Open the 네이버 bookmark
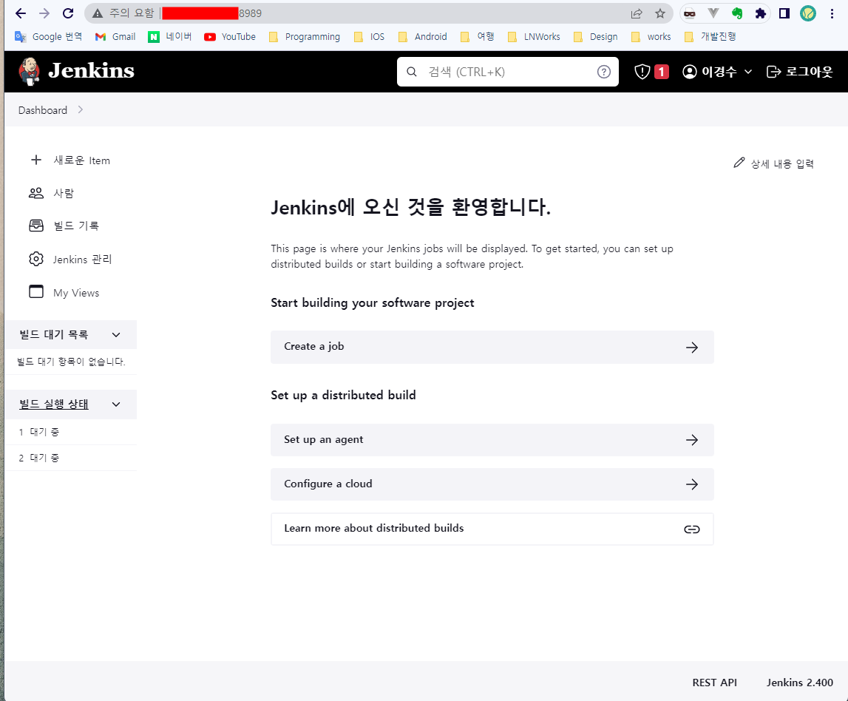Screen dimensions: 848x701 [x=170, y=36]
